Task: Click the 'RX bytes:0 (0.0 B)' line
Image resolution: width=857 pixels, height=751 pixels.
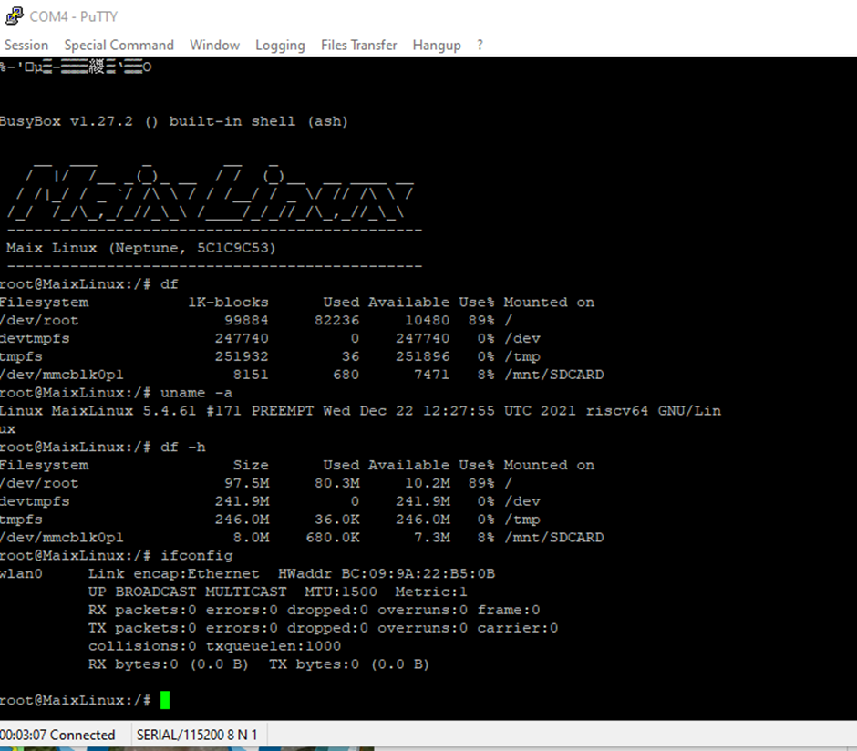Action: click(x=259, y=664)
